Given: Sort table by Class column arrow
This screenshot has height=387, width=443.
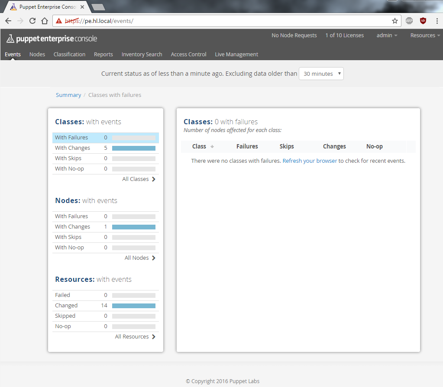Looking at the screenshot, I should [x=212, y=147].
